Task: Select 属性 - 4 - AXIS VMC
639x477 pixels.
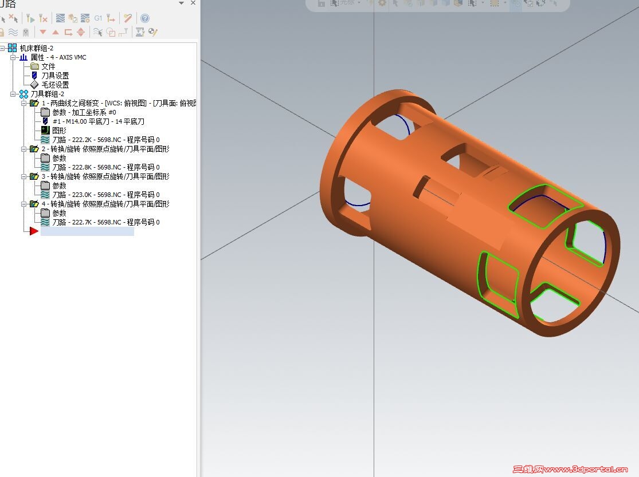Action: pos(58,57)
